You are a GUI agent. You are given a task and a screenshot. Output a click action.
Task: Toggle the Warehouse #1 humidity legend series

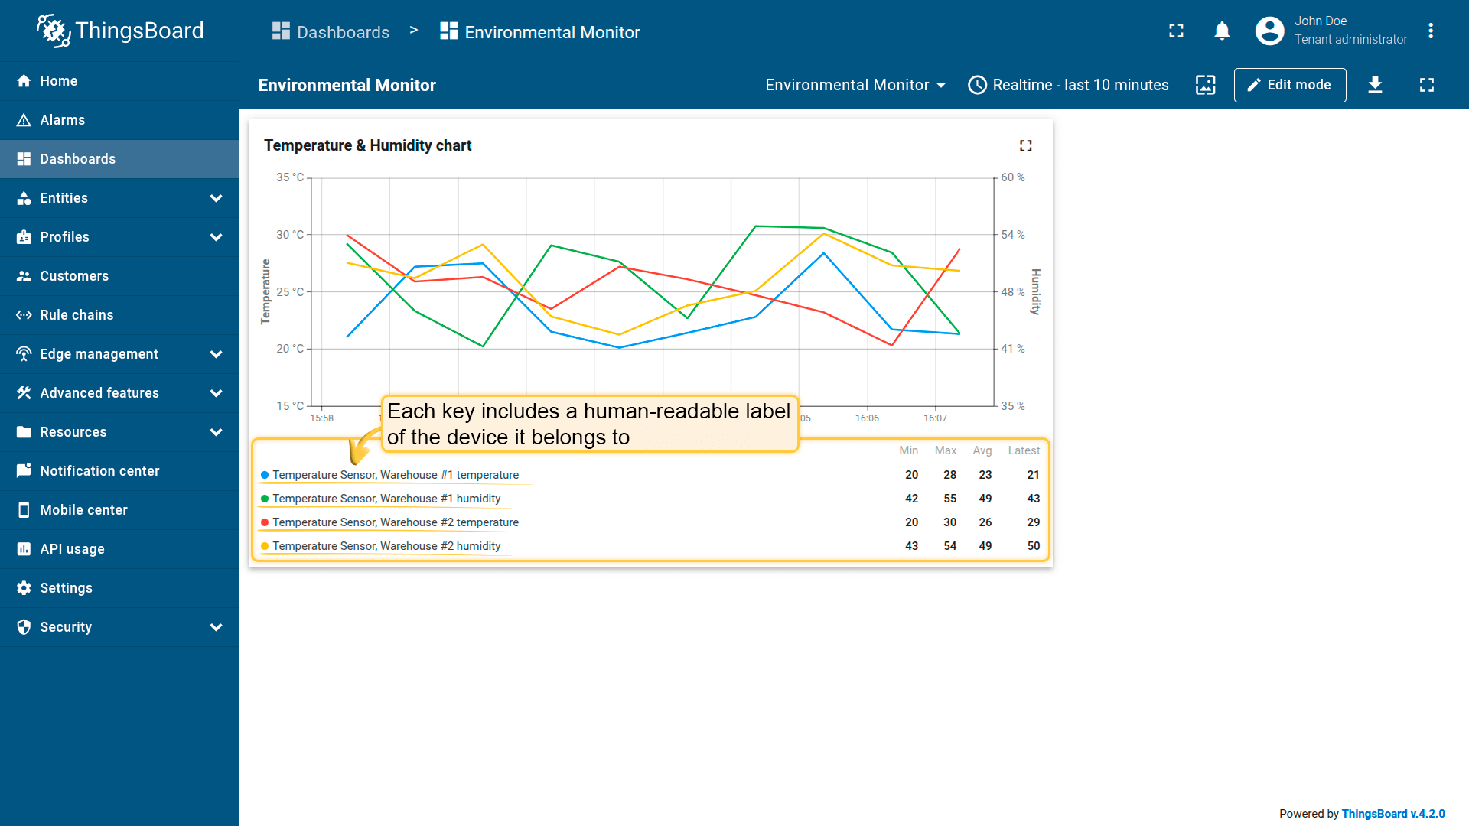[386, 499]
